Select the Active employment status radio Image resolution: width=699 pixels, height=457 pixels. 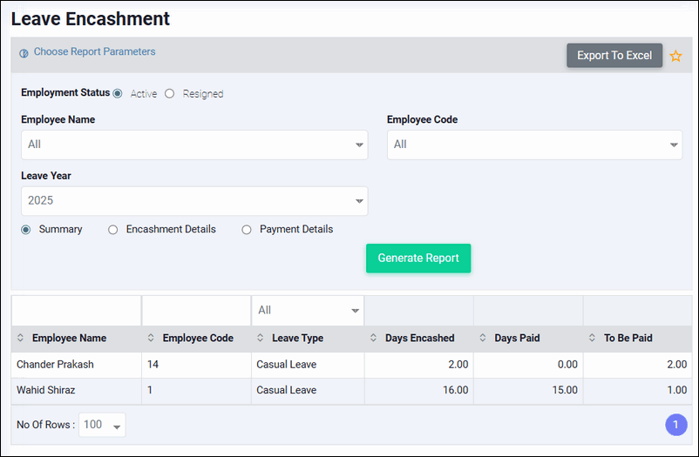(118, 94)
